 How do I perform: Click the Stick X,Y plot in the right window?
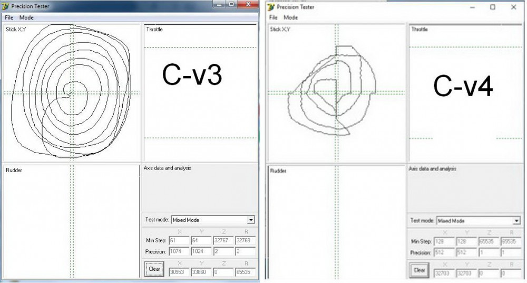tap(336, 92)
